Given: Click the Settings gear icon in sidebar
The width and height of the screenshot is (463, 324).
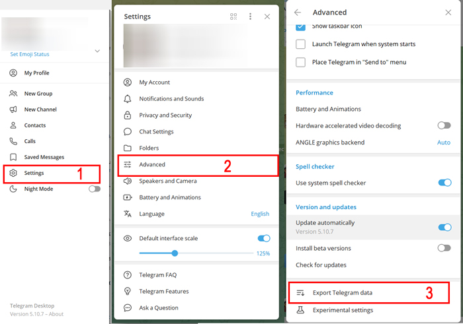Looking at the screenshot, I should pos(13,173).
